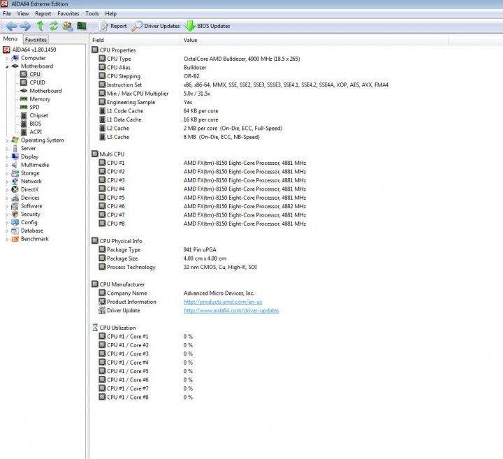Viewport: 503px width, 459px height.
Task: Click the Server tower icon
Action: [15, 148]
